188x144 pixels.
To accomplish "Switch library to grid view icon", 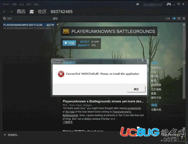I will coord(184,18).
